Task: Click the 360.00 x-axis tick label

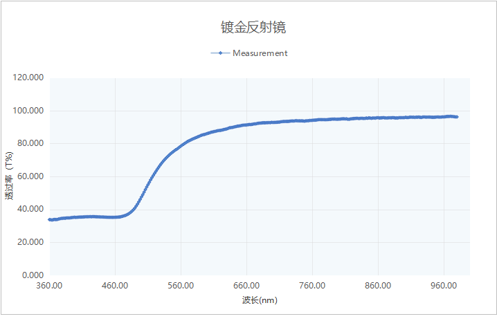Action: tap(49, 285)
